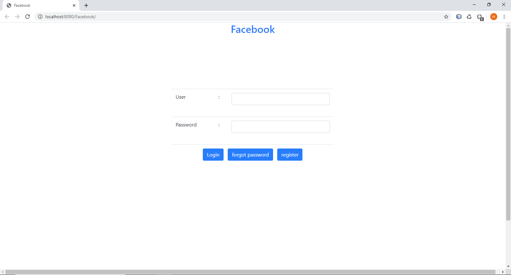
Task: Click the horizontal scrollbar thumb
Action: click(250, 272)
